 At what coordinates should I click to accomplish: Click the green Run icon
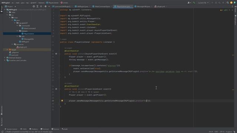click(x=212, y=3)
